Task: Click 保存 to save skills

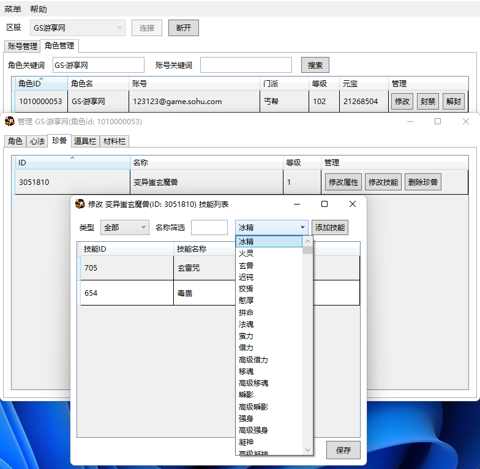Action: point(343,450)
